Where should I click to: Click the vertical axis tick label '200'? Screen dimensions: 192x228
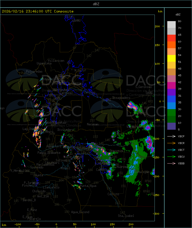(x=157, y=26)
